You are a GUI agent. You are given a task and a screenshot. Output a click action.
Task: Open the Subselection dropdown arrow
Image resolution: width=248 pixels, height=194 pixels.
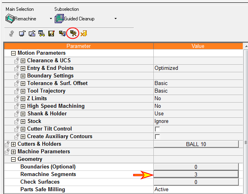[115, 19]
